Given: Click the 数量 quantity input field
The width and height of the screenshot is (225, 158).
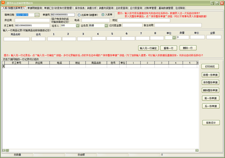Looking at the screenshot, I should 183,37.
